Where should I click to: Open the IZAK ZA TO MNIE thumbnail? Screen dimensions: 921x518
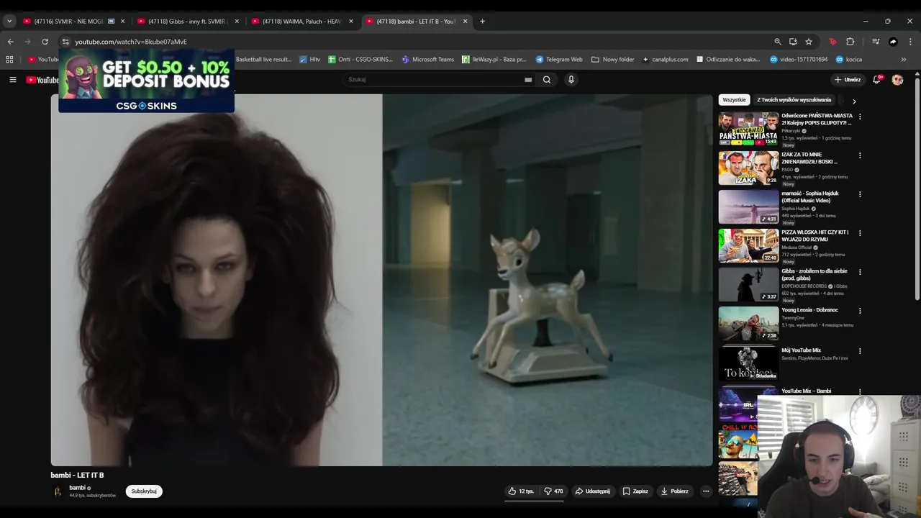748,168
